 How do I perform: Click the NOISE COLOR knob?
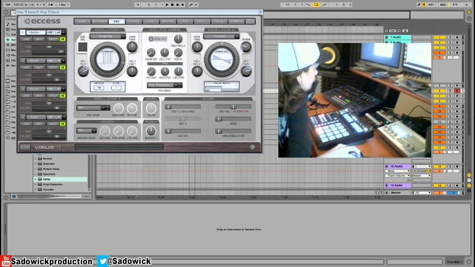click(x=151, y=108)
